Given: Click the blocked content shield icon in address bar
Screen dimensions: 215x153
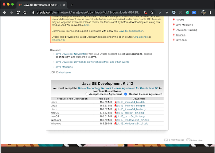Looking at the screenshot, I should 145,13.
